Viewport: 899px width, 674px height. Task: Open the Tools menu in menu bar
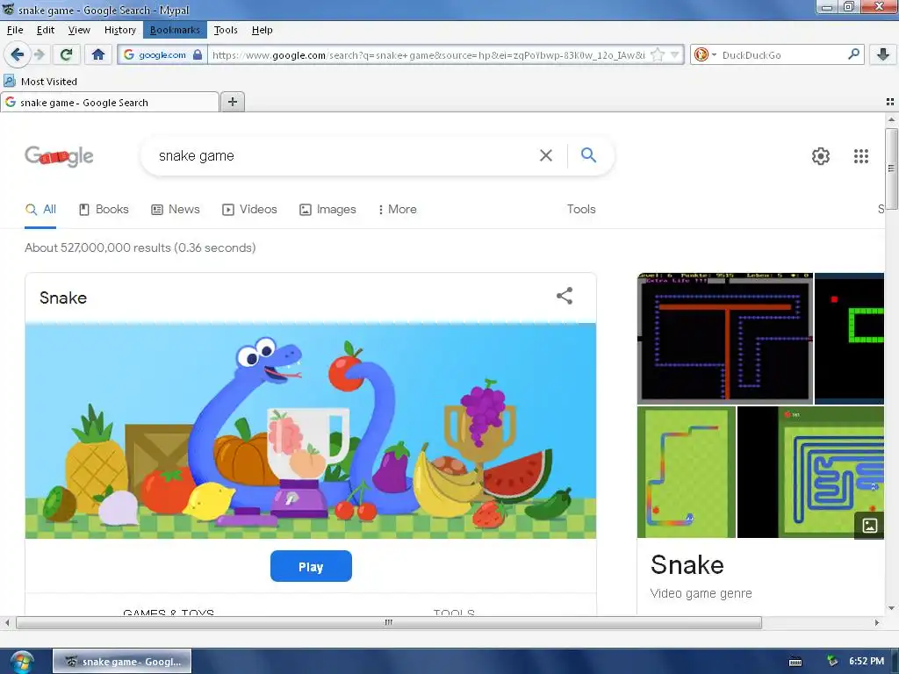click(226, 30)
